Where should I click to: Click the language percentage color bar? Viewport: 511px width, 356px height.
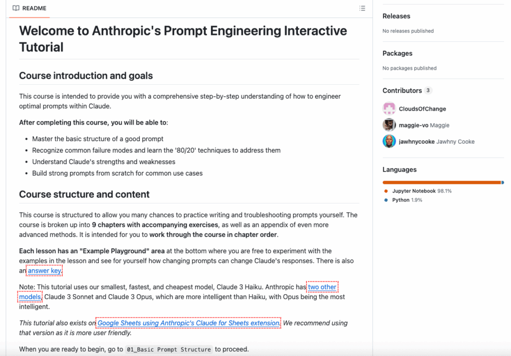pyautogui.click(x=443, y=182)
